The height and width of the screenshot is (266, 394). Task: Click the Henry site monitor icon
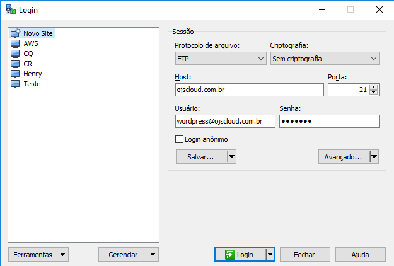(x=15, y=74)
